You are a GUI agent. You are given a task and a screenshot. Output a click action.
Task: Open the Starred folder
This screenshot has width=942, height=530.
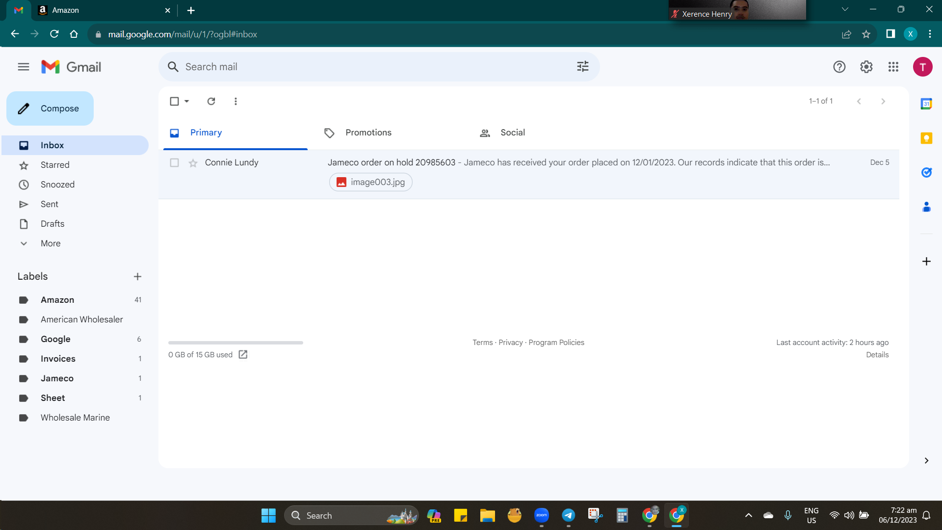(x=75, y=165)
